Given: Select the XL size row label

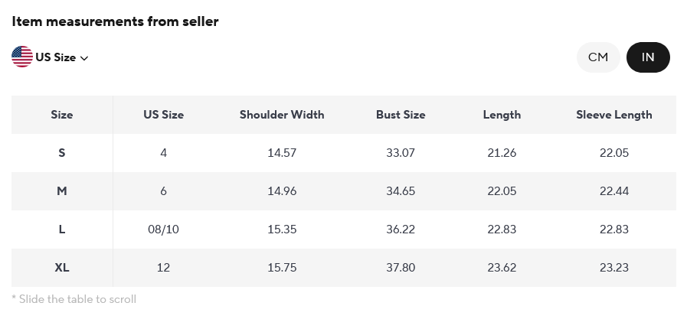Looking at the screenshot, I should 62,268.
